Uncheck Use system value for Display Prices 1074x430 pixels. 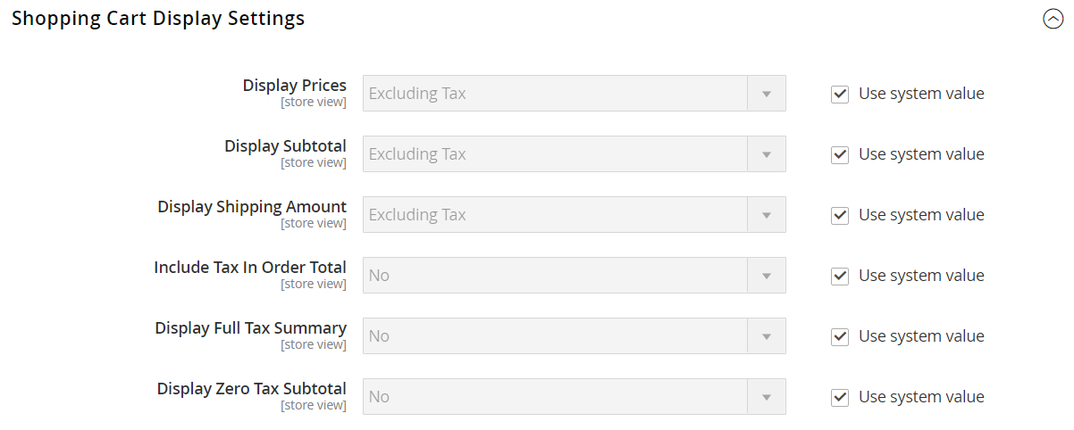coord(840,94)
